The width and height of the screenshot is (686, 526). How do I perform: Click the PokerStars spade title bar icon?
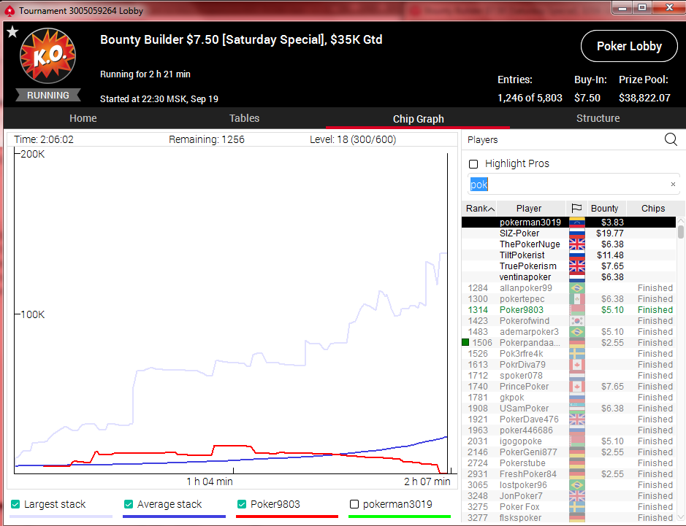tap(9, 11)
